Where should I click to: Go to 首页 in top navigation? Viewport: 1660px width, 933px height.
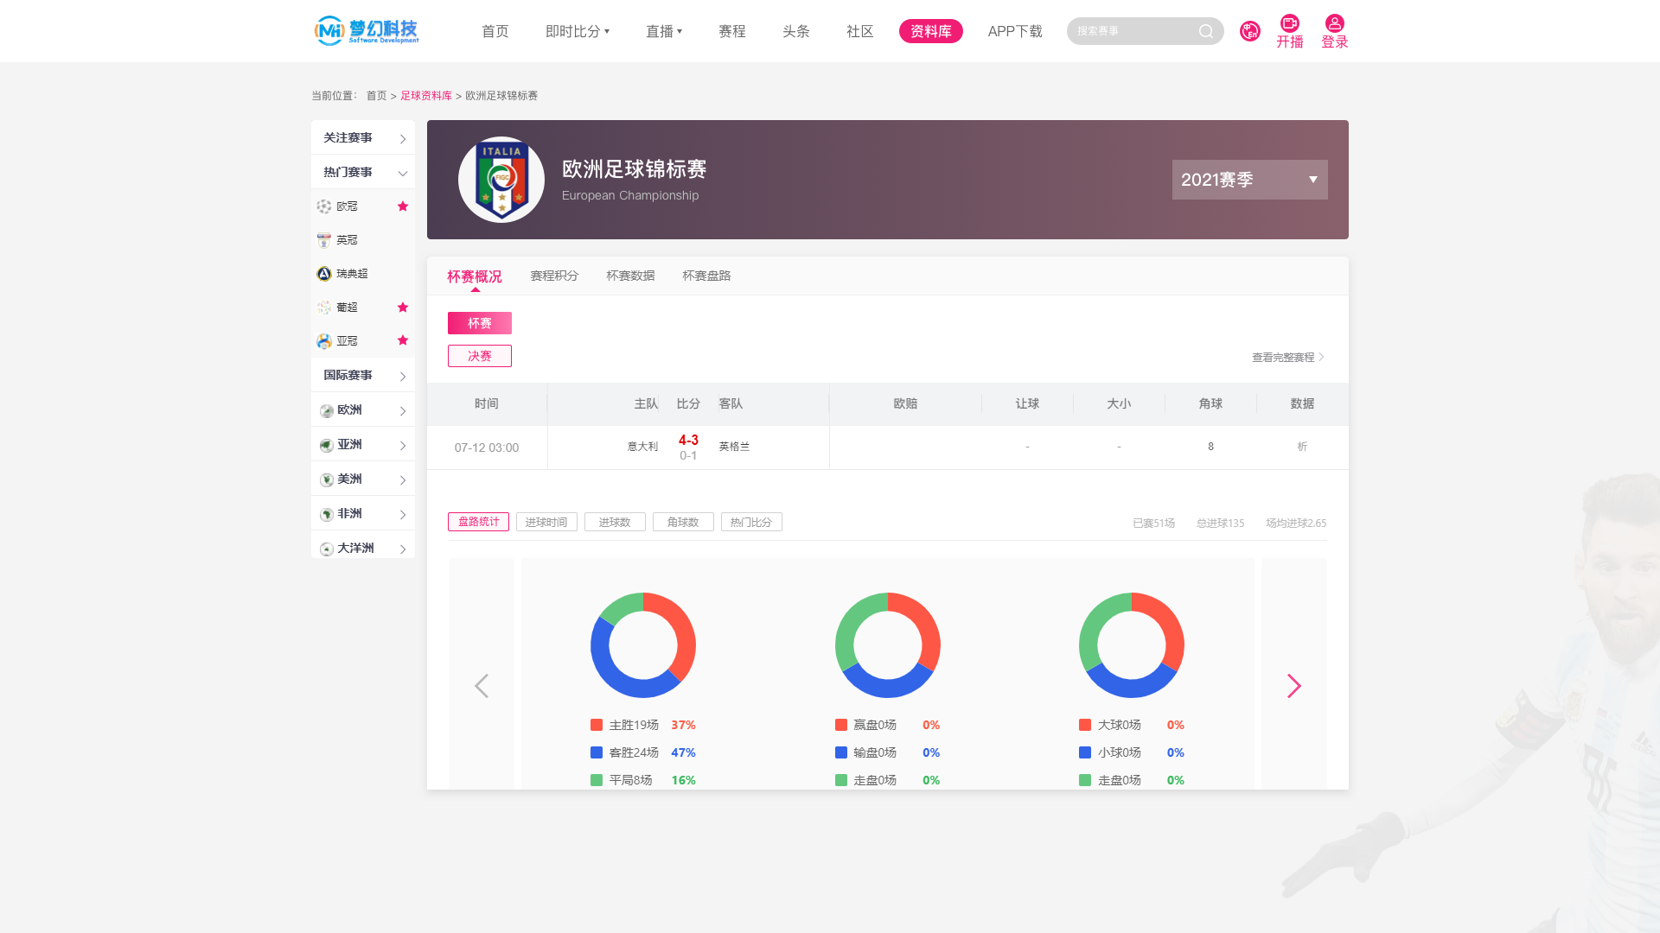click(495, 31)
